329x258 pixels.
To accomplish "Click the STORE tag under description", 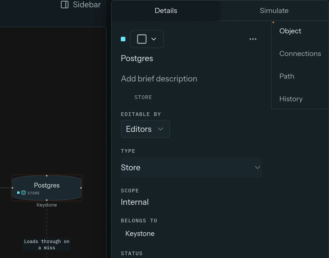I will pos(143,97).
